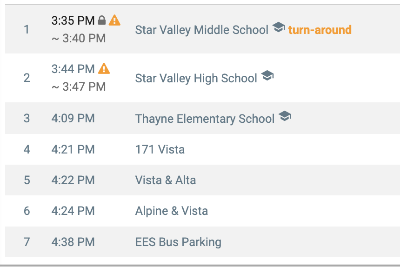Choose the Alpine & Vista stop row
The height and width of the screenshot is (267, 400).
coord(202,211)
